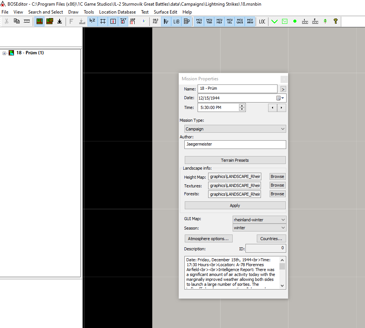
Task: Toggle the single map view icon
Action: coord(40,21)
